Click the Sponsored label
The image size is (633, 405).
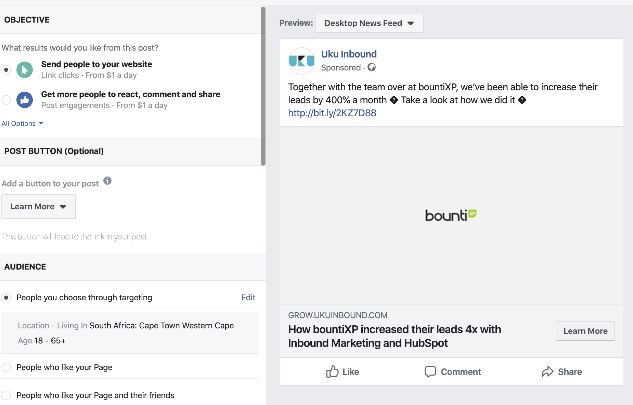(x=341, y=68)
